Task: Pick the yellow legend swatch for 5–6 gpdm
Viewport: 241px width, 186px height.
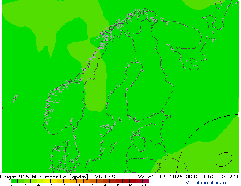Action: (x=47, y=181)
